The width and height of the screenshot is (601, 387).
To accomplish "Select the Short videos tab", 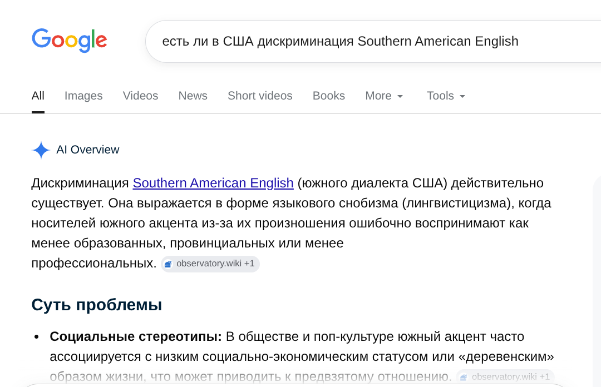I will pyautogui.click(x=260, y=96).
